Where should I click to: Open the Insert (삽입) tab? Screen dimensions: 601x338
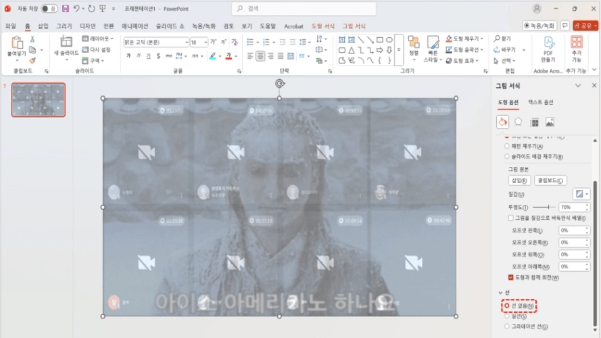tap(43, 26)
